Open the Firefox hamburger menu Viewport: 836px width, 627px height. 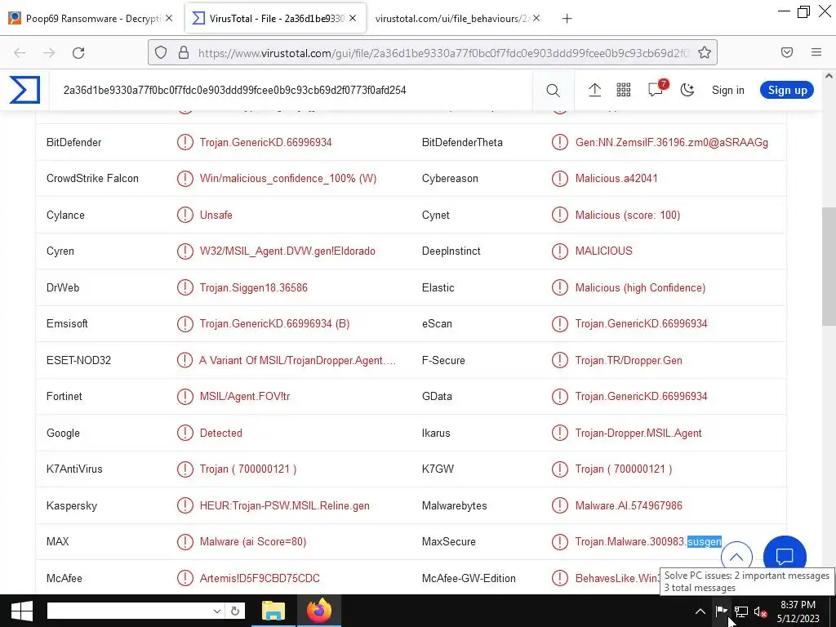[816, 52]
